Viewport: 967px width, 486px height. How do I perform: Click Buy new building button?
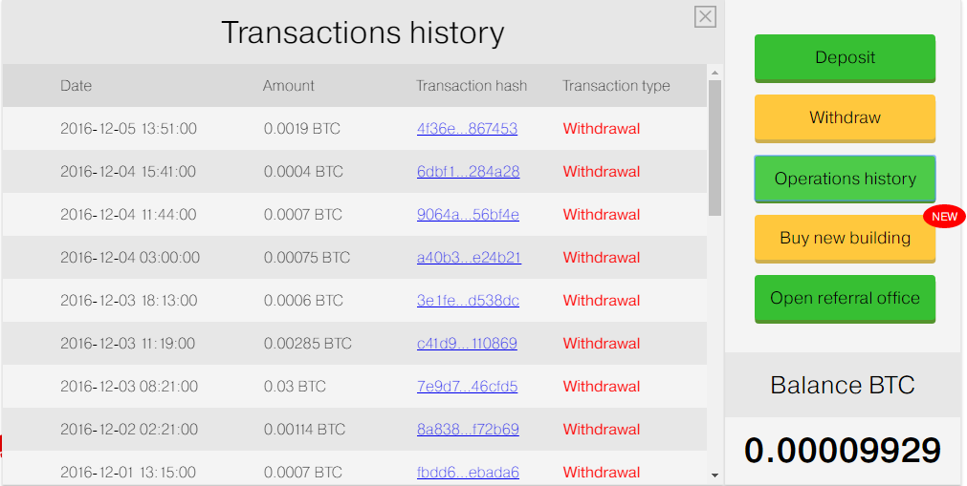845,239
